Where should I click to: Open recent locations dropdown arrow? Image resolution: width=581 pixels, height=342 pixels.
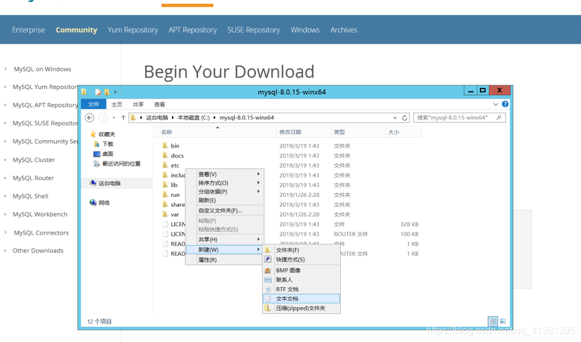114,118
